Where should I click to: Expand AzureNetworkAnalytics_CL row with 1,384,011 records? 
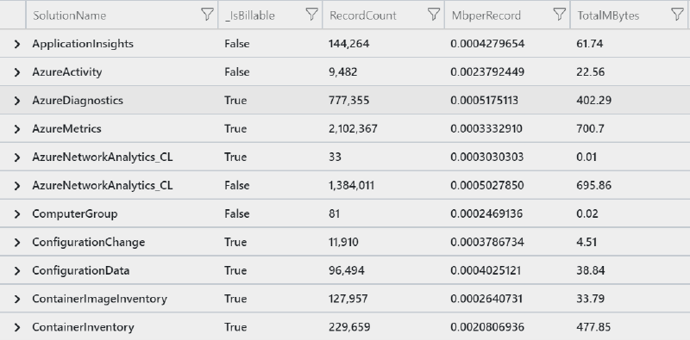[16, 185]
